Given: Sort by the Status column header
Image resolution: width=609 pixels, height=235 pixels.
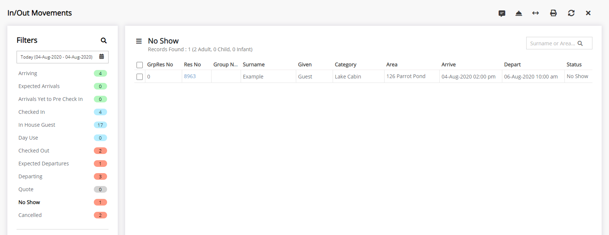Looking at the screenshot, I should pyautogui.click(x=574, y=64).
